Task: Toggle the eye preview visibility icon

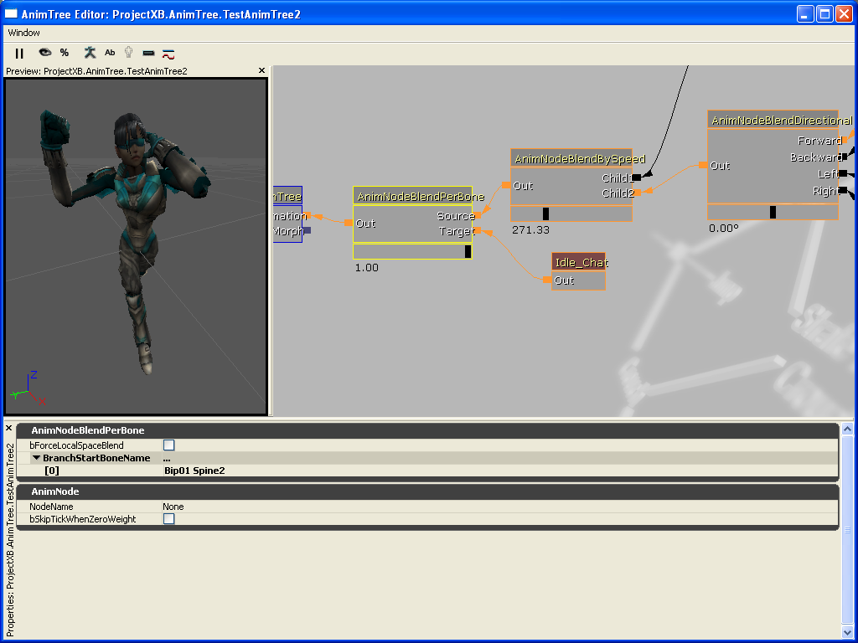Action: [x=44, y=53]
